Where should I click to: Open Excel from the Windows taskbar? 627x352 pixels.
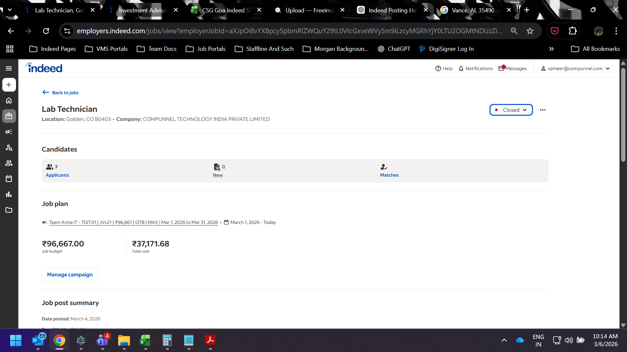click(x=145, y=341)
